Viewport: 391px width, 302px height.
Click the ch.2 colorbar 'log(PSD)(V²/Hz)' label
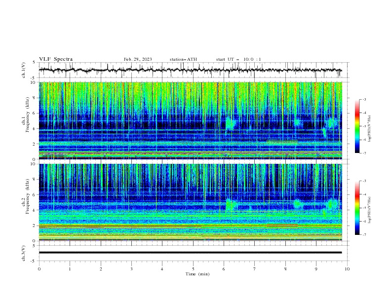click(x=369, y=210)
